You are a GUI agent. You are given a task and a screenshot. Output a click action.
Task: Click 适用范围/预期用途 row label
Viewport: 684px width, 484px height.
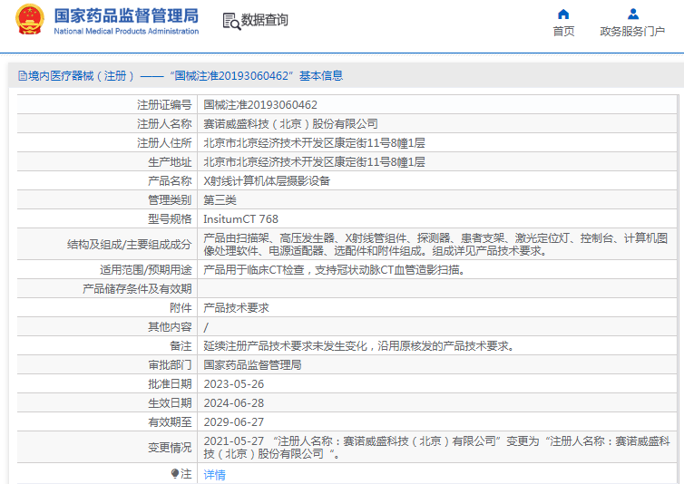146,270
